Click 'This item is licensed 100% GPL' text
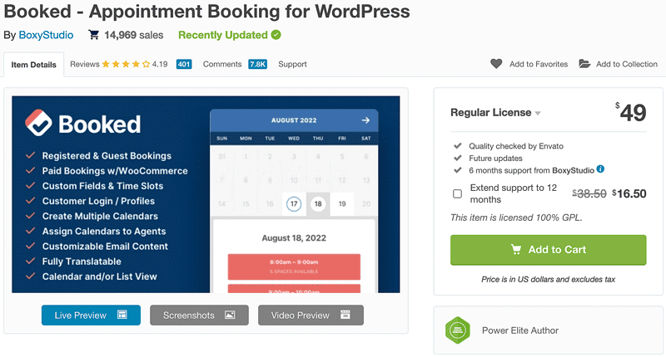This screenshot has width=666, height=357. pyautogui.click(x=516, y=218)
